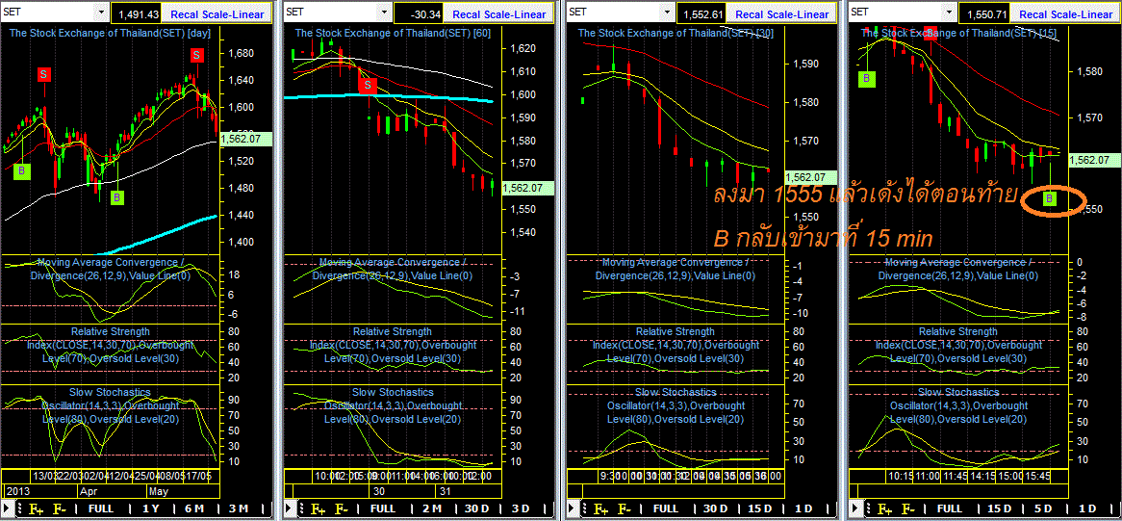Select FULL range in the 15-minute chart
Viewport: 1122px width, 521px height.
point(949,508)
